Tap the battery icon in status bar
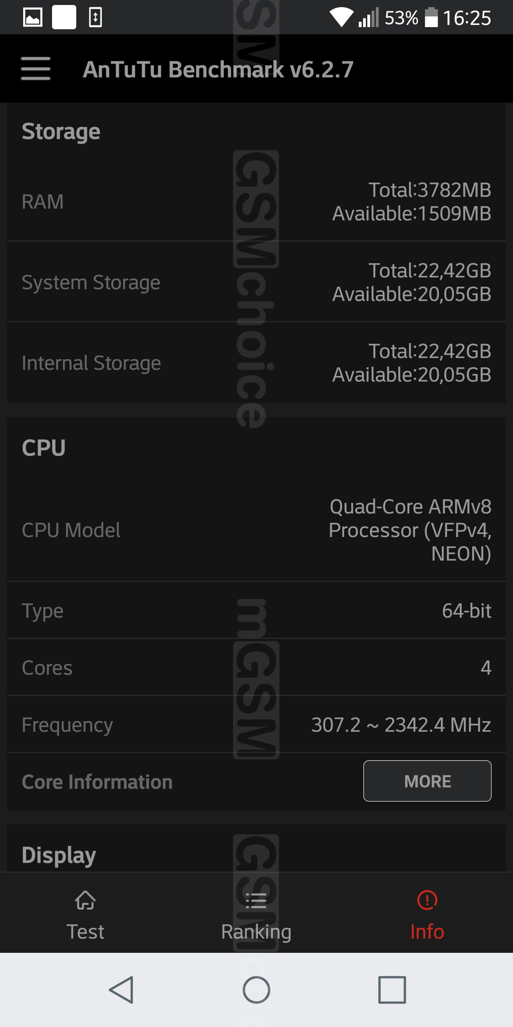513x1027 pixels. point(431,18)
